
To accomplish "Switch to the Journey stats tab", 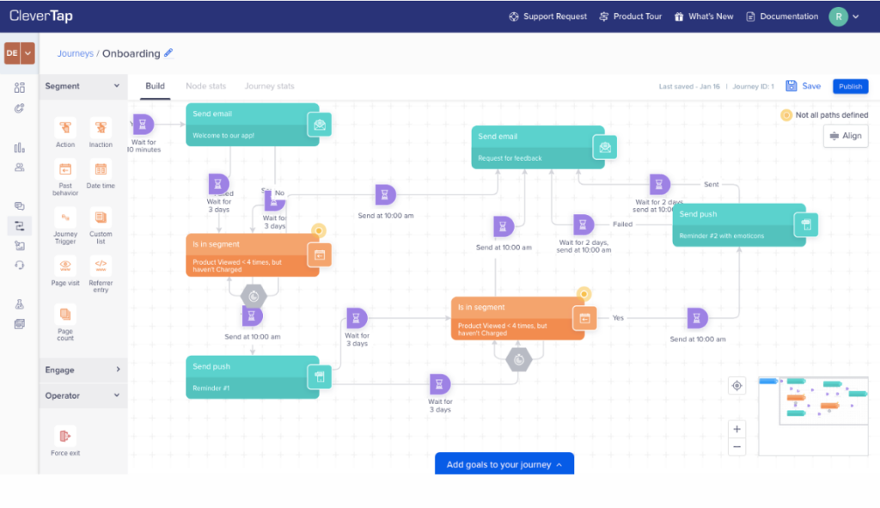I will pyautogui.click(x=270, y=86).
